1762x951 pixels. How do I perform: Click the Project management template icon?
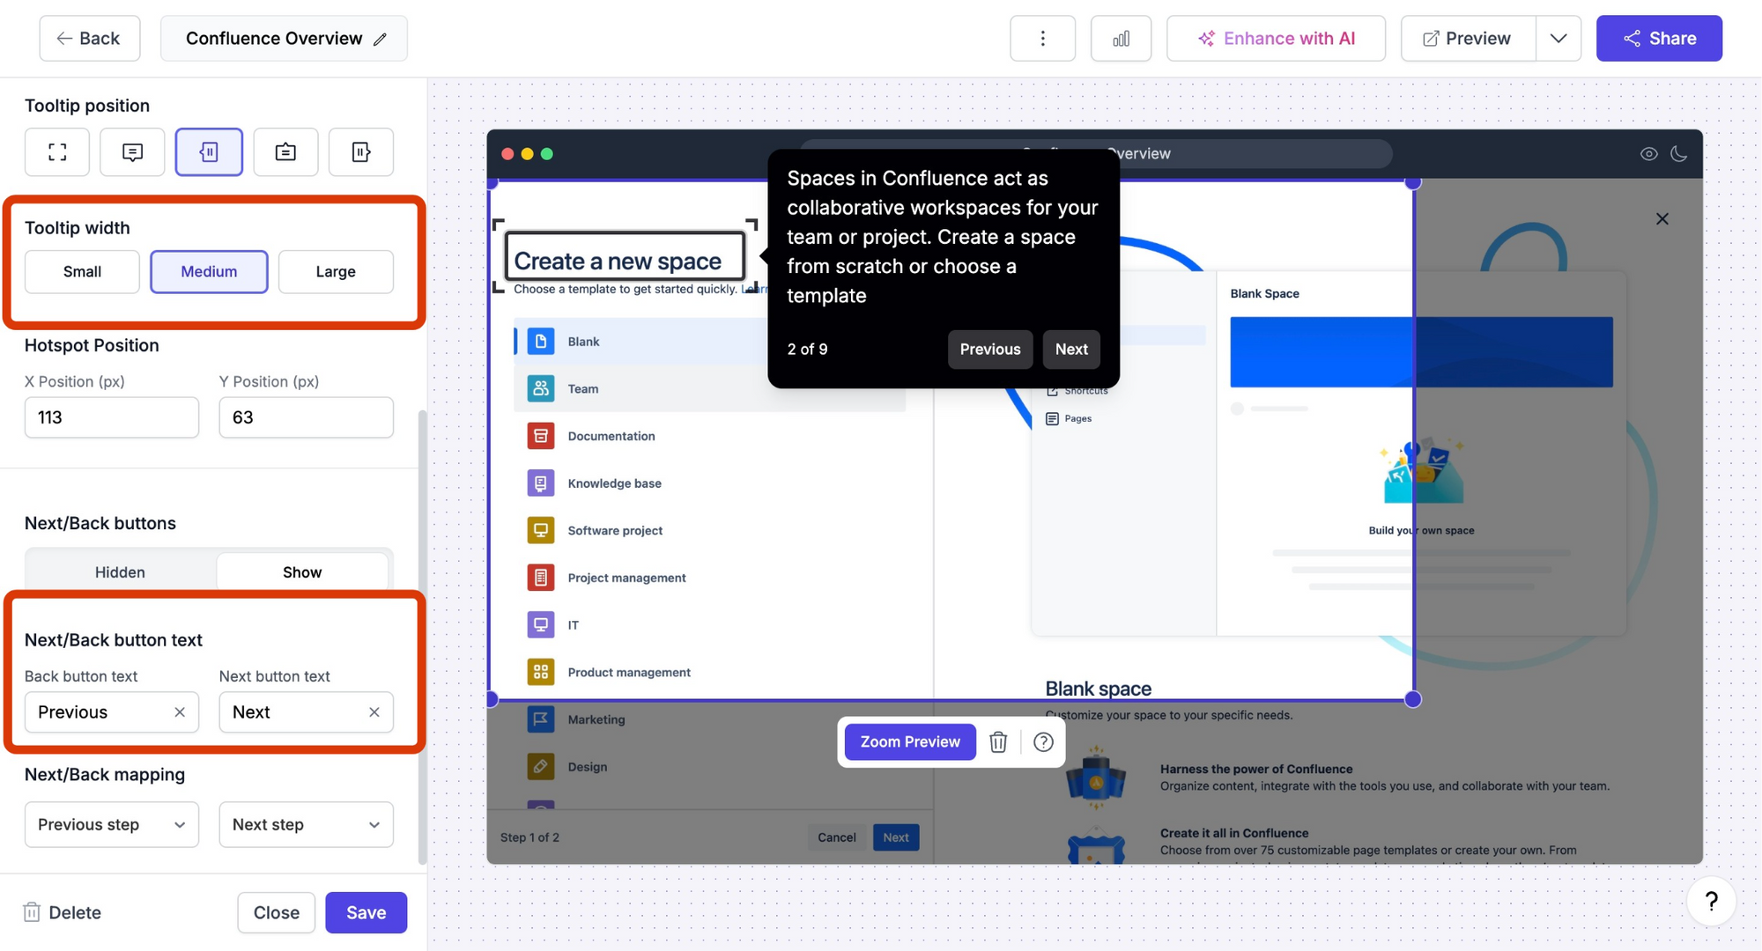pyautogui.click(x=541, y=578)
